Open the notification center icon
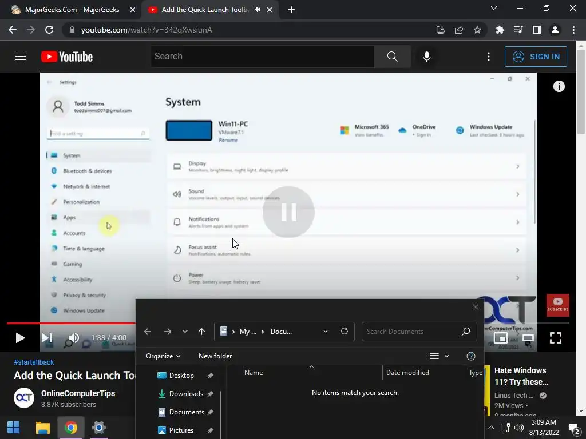The image size is (586, 439). [574, 429]
